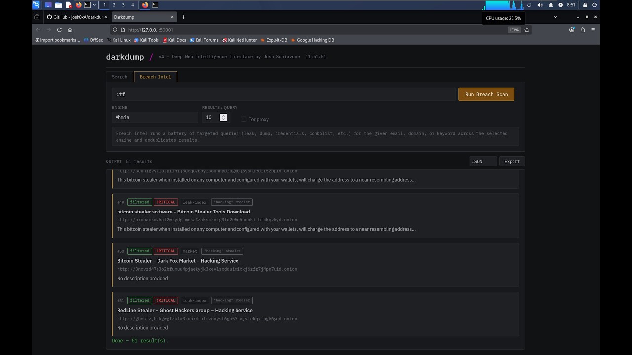Open the notifications bell in the panel
Image resolution: width=632 pixels, height=355 pixels.
tap(551, 5)
